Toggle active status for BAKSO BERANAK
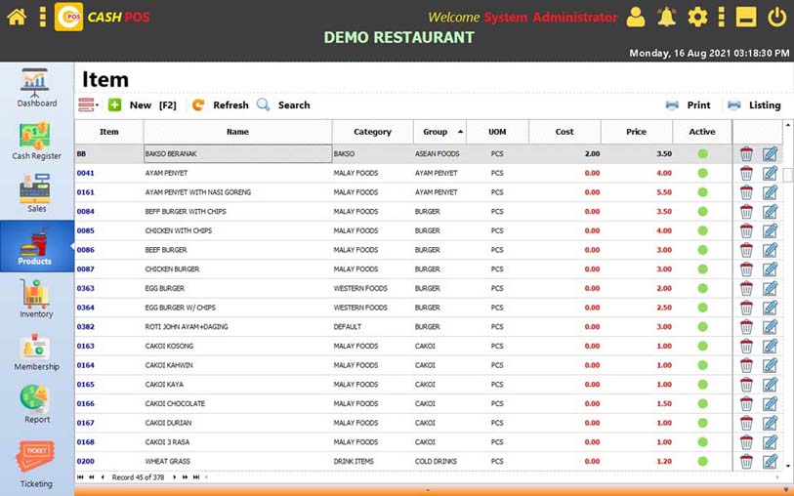794x496 pixels. [702, 154]
